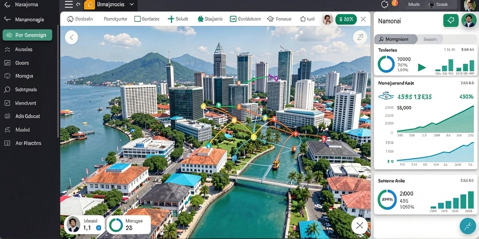Click the back arrow next to Nasajorna
Screen dimensions: 479x239
[x=7, y=5]
